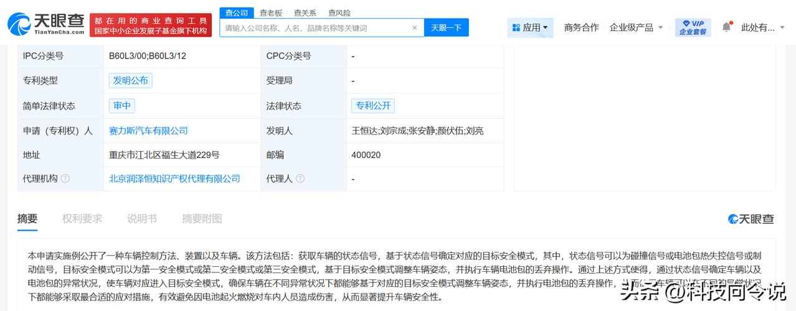Switch to the 说明书 tab

142,218
